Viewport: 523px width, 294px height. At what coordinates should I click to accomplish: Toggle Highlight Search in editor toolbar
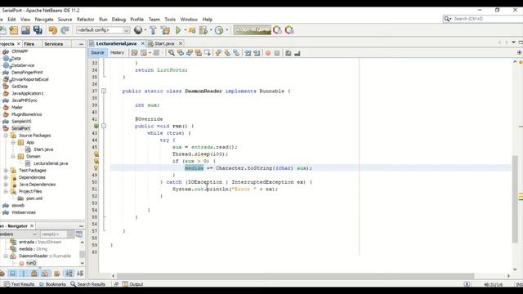(199, 52)
